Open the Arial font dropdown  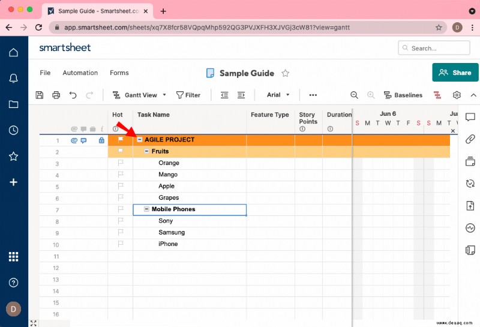pyautogui.click(x=278, y=95)
